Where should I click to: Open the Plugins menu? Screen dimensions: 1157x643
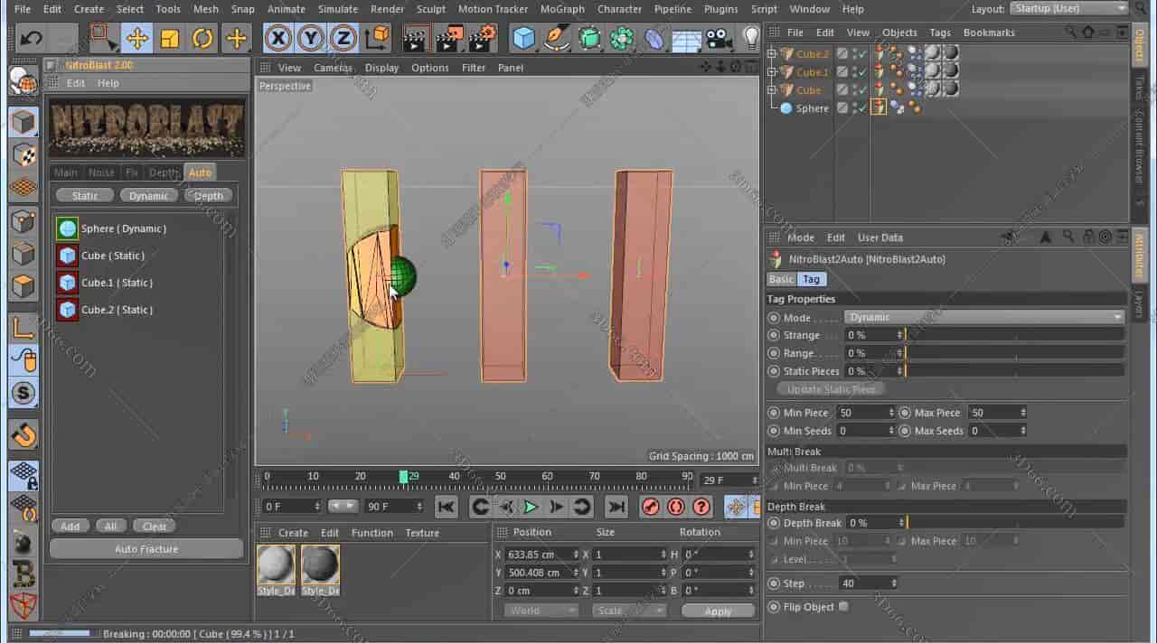(x=720, y=9)
